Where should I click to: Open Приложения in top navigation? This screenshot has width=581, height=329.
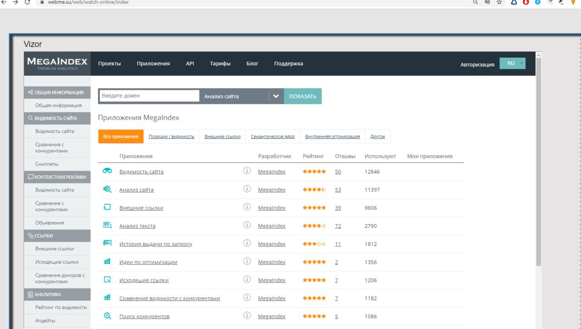point(153,64)
